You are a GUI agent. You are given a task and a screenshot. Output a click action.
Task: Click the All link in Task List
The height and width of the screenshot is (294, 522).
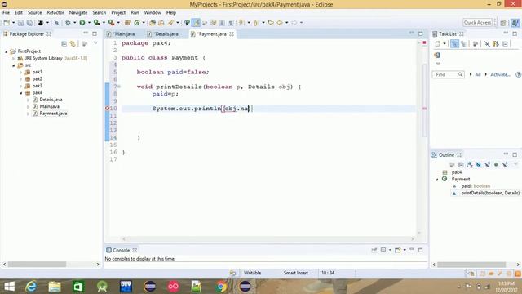coord(478,74)
